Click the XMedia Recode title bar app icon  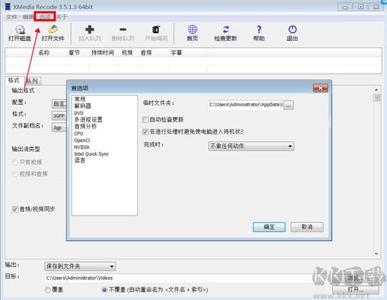coord(8,6)
